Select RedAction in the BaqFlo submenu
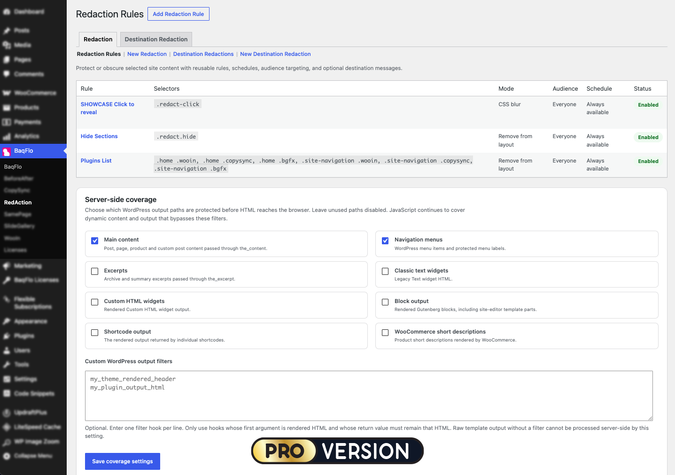 click(x=18, y=202)
